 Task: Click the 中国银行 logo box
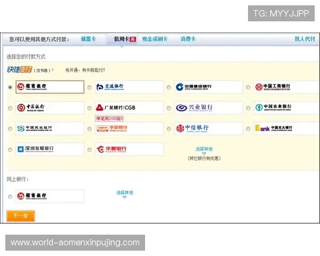click(50, 108)
